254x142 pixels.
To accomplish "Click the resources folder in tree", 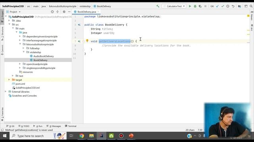I will [x=27, y=72].
